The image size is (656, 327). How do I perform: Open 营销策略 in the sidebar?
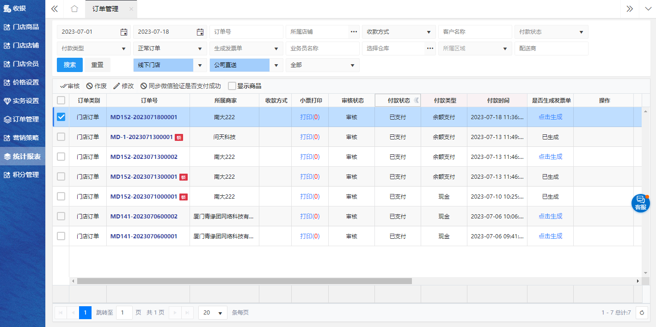click(23, 138)
